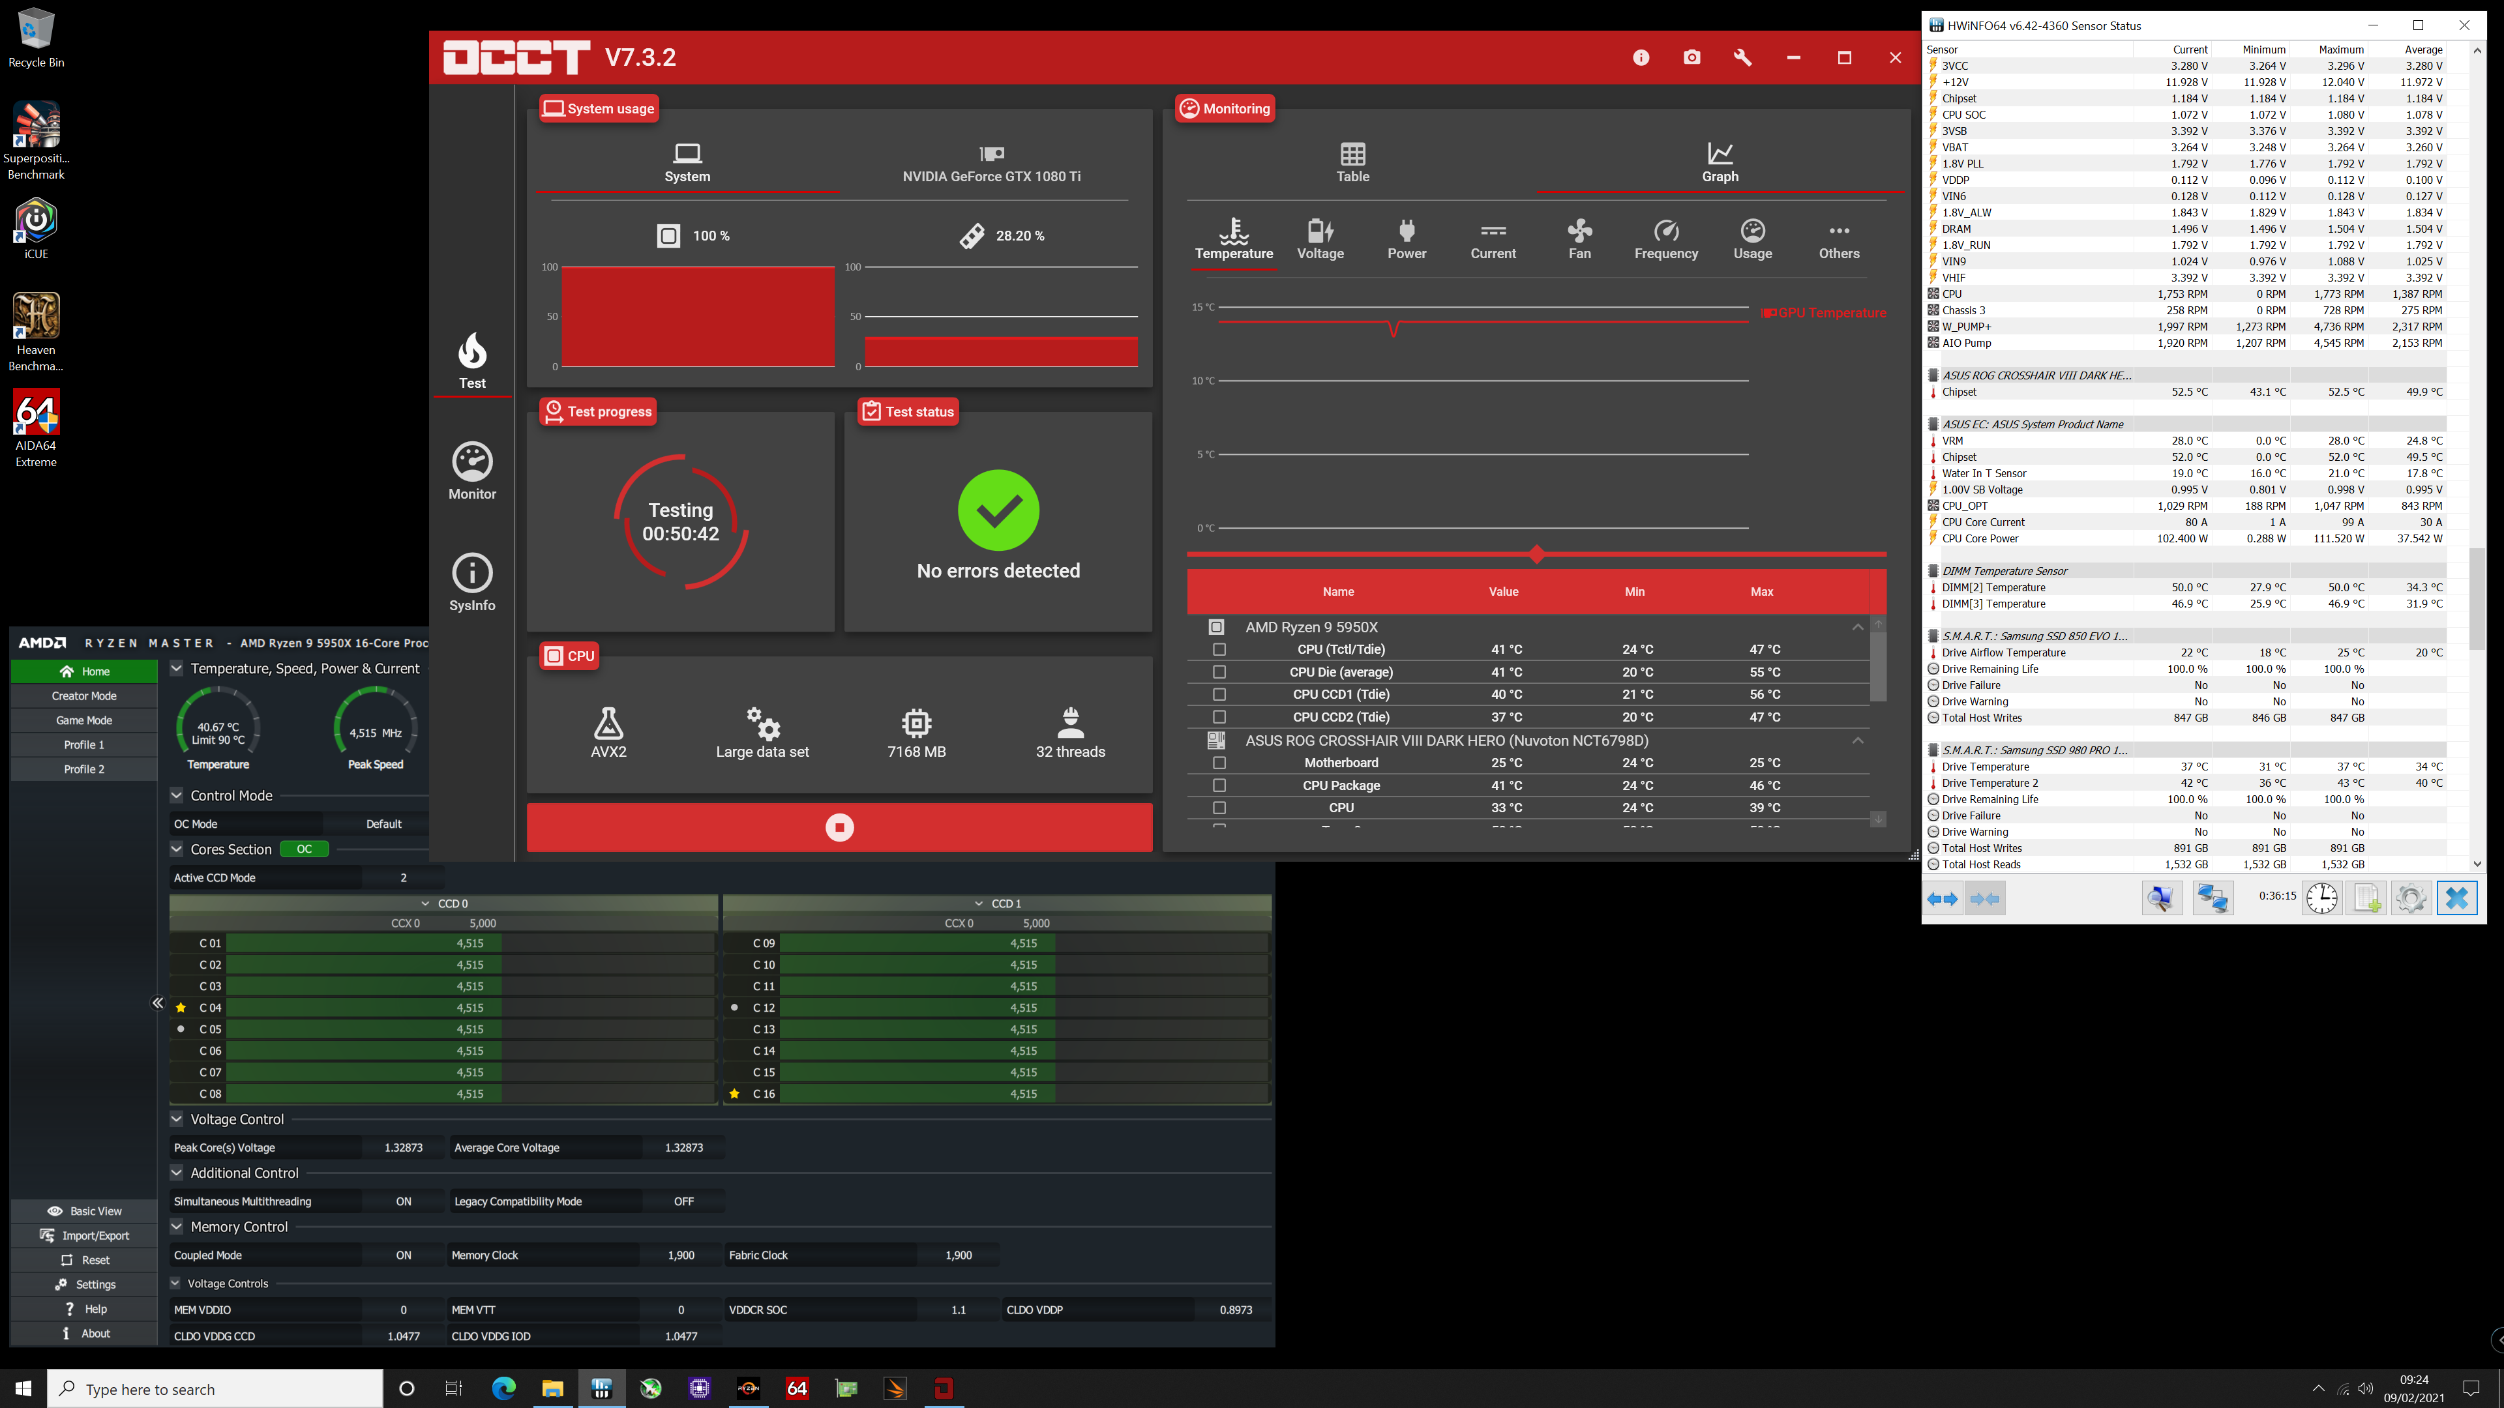
Task: Click HWiNFO reset clock icon
Action: click(x=2321, y=898)
